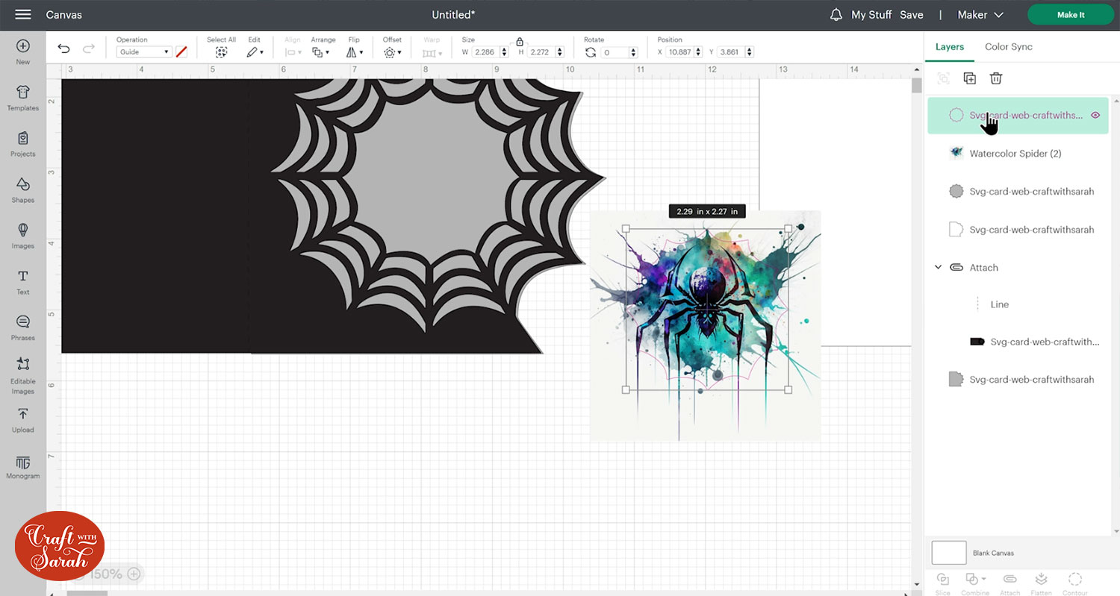Open the Templates panel
The image size is (1120, 596).
(x=22, y=97)
